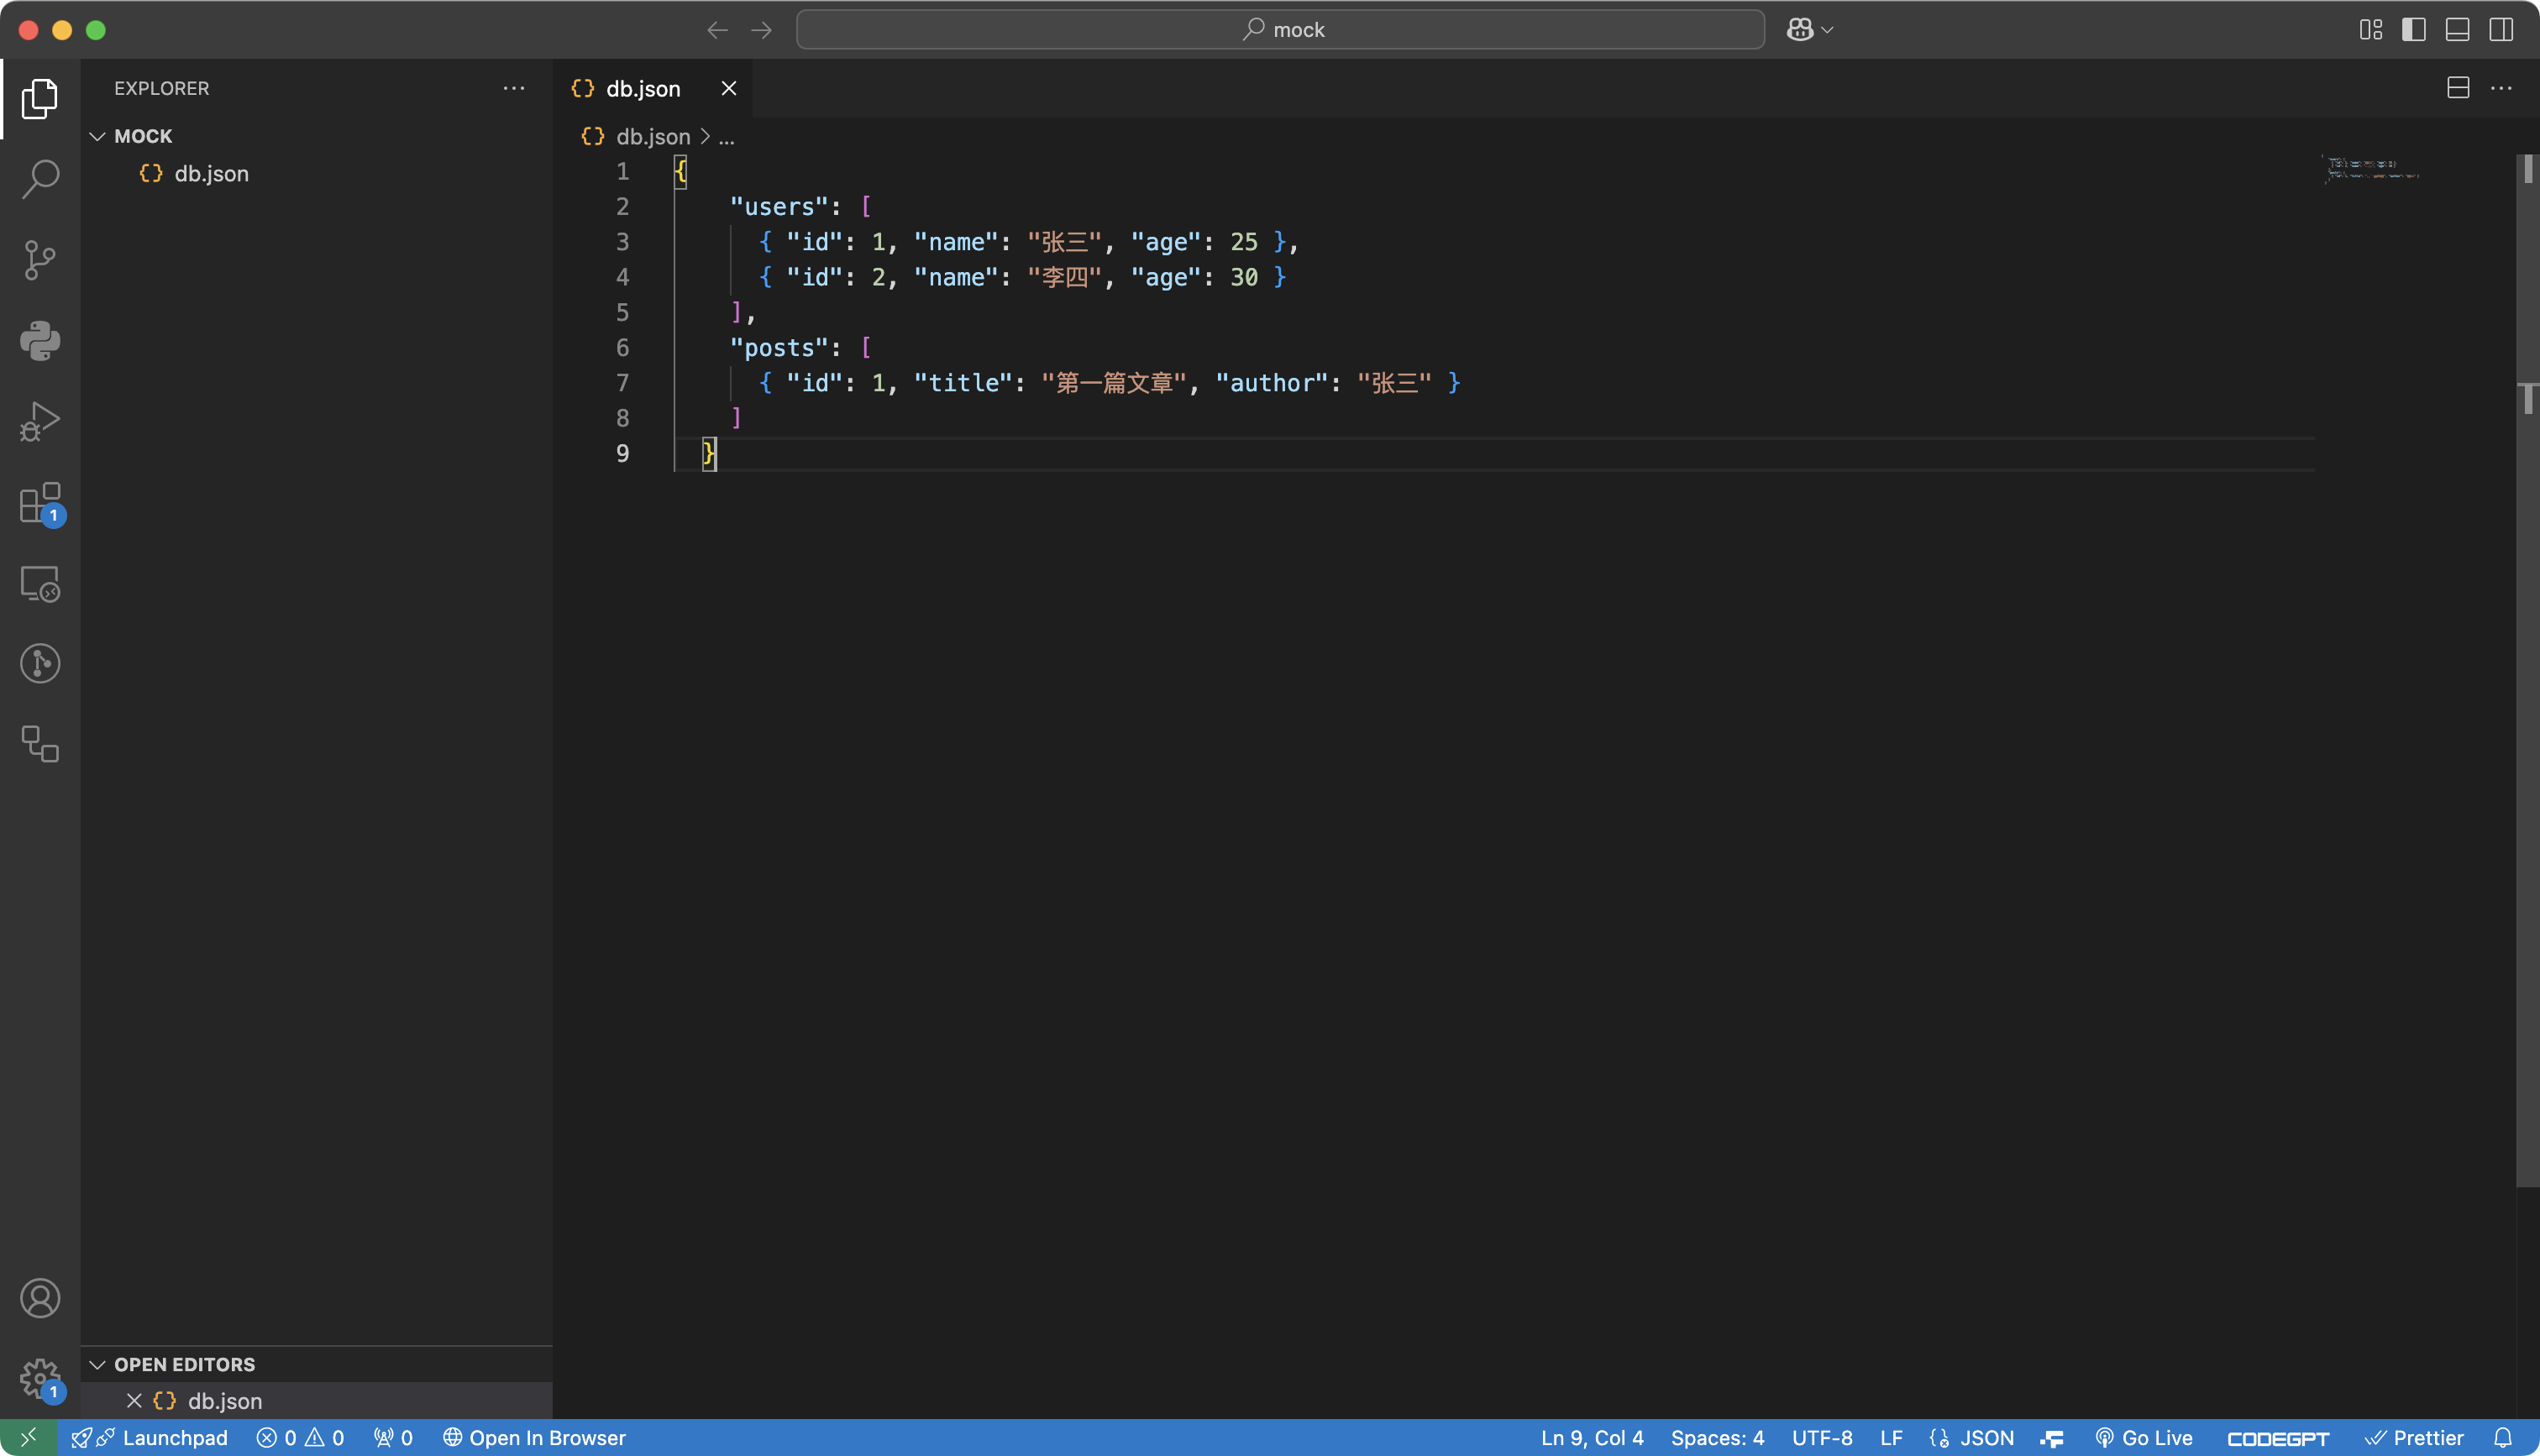Open db.json in the explorer tree
The image size is (2540, 1456).
pos(211,174)
